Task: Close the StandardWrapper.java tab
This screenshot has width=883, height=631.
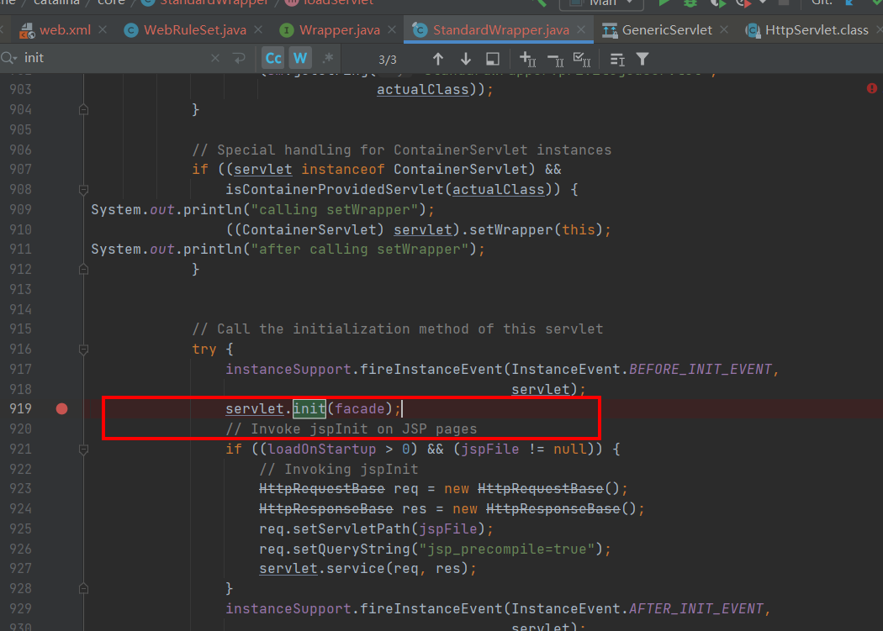Action: click(581, 30)
